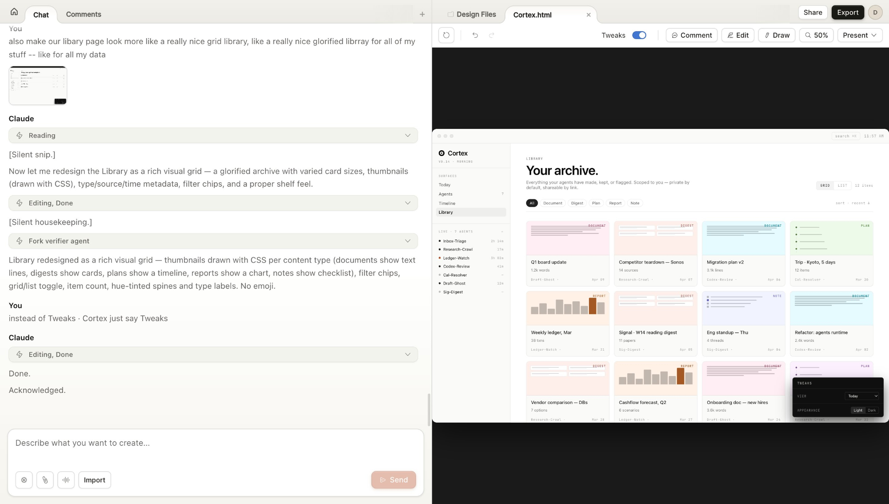The width and height of the screenshot is (889, 504).
Task: Open chat settings gear icon
Action: click(x=24, y=480)
